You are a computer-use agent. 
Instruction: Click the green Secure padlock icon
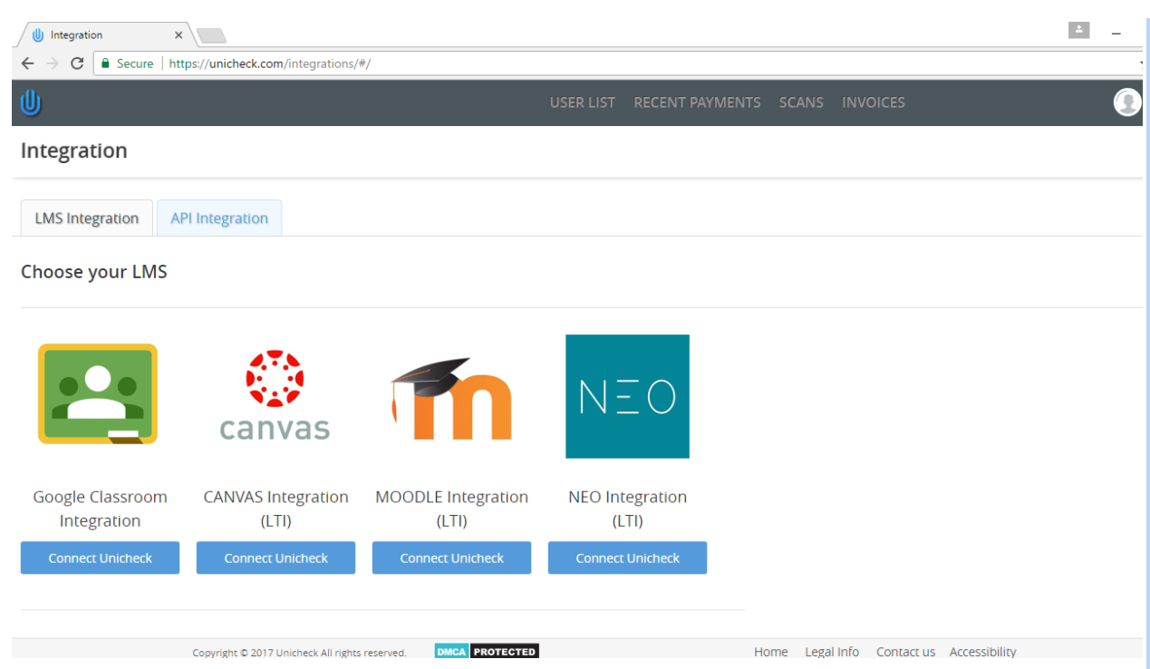coord(106,63)
